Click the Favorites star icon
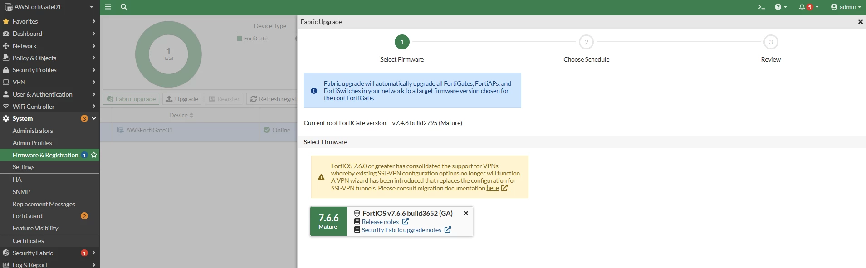Viewport: 866px width, 268px height. [x=6, y=21]
